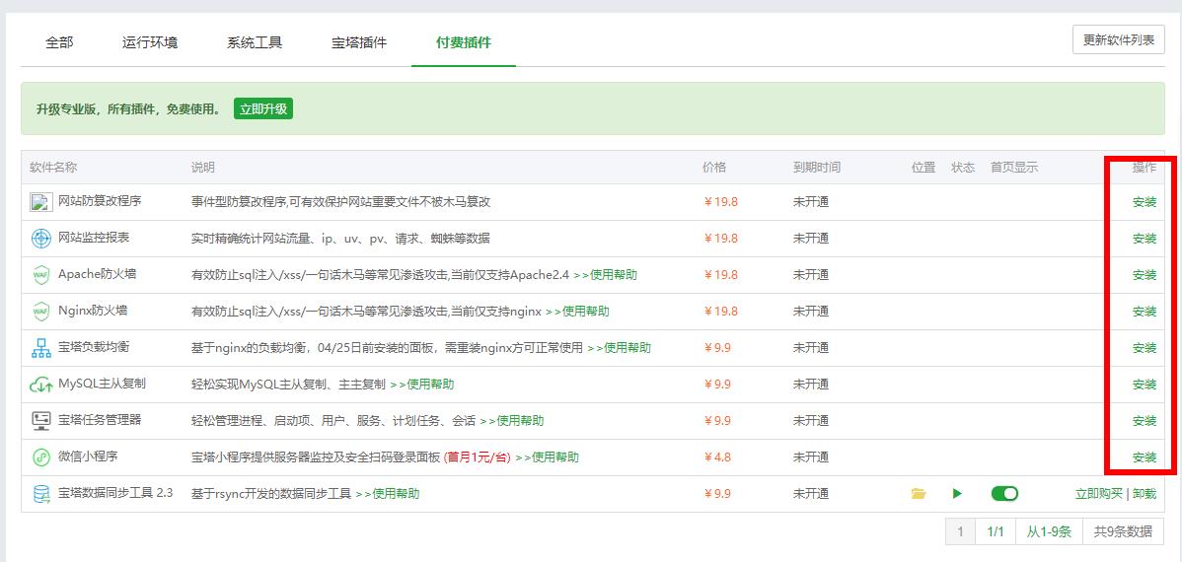This screenshot has width=1182, height=562.
Task: Click the 状态 column header
Action: pos(963,168)
